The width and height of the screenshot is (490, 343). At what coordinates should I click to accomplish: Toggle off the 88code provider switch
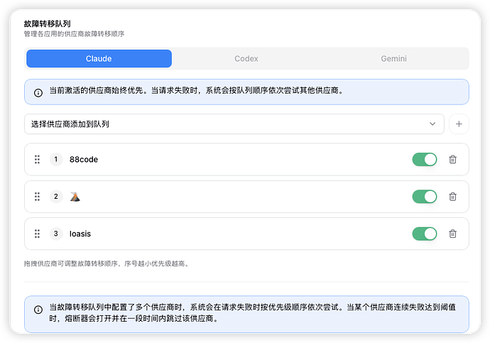pyautogui.click(x=425, y=159)
